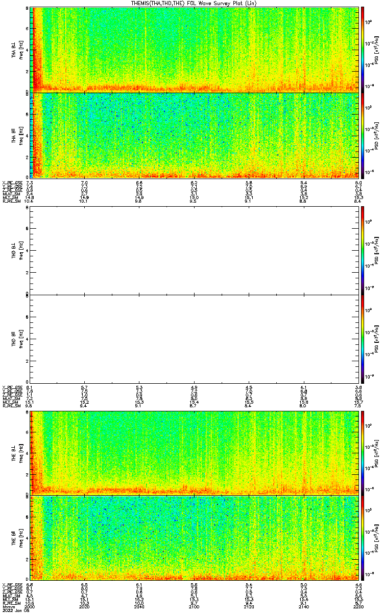Click the THA B-parallel spectrogram panel
383x614 pixels.
tap(194, 135)
